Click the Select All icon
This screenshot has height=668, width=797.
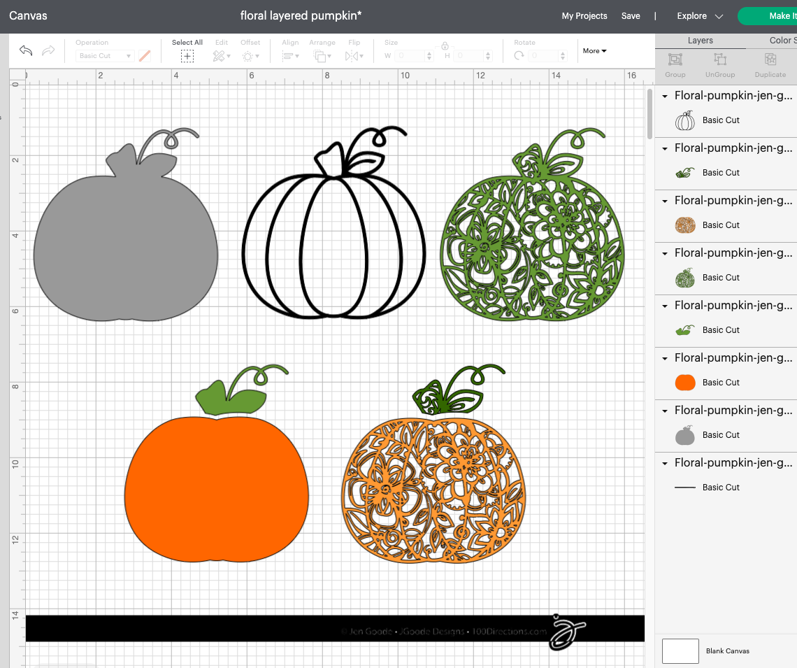187,56
